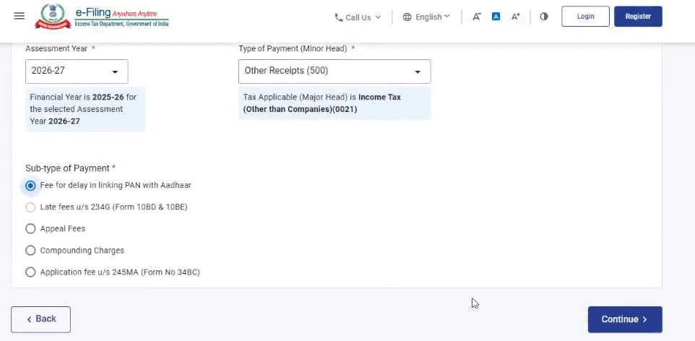Viewport: 695px width, 341px height.
Task: Select the default font size icon
Action: coord(496,17)
